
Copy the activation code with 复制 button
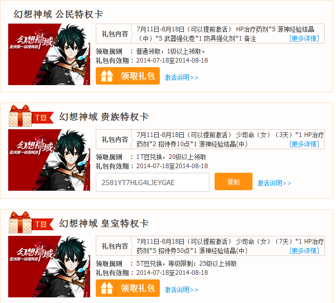[234, 181]
